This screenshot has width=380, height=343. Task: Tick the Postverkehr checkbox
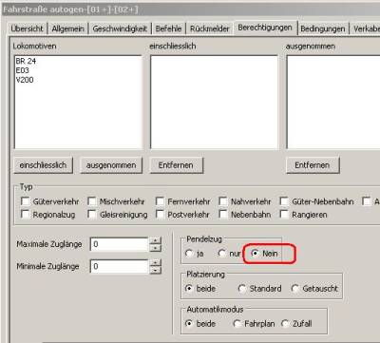tap(160, 215)
